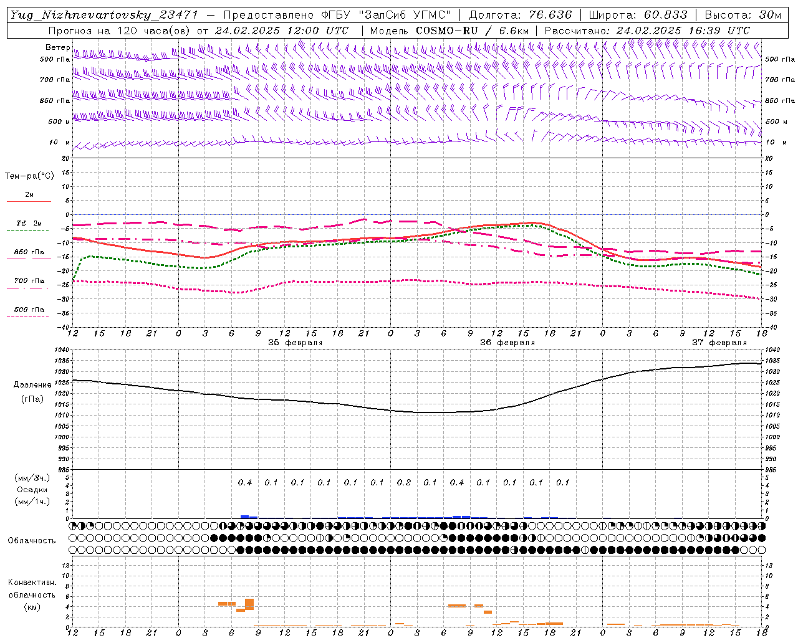Click the Тем-ра(°C) temperature panel label
Viewport: 798px width, 638px height.
point(29,176)
